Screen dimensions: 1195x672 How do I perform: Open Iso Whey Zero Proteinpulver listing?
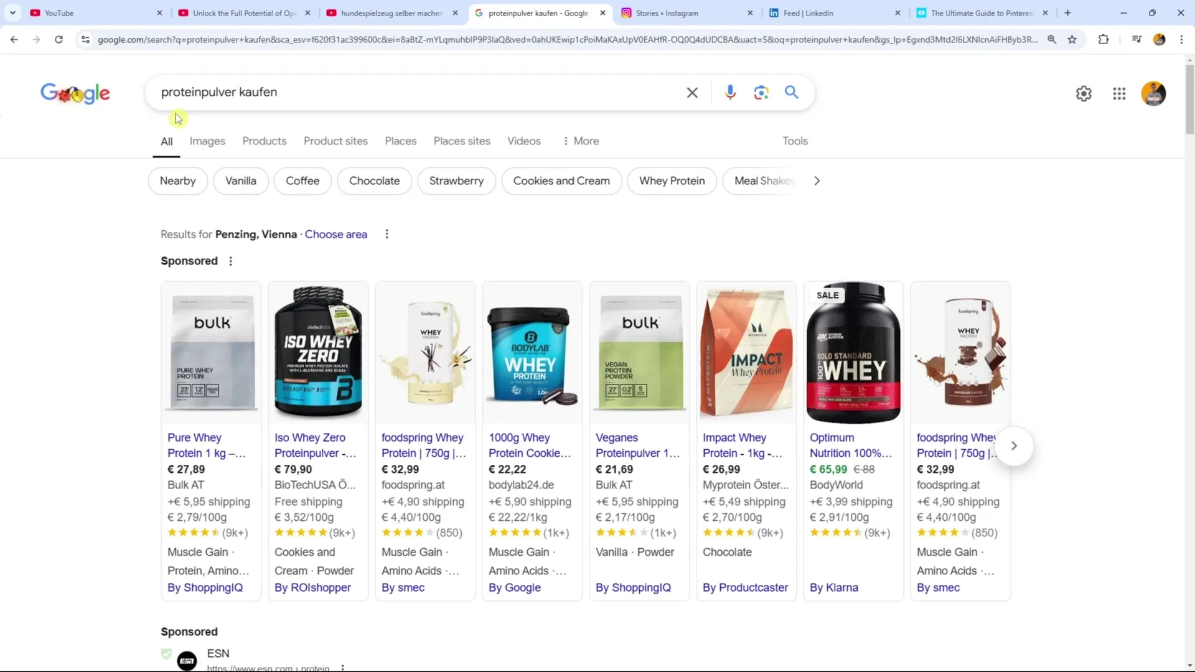[x=315, y=446]
